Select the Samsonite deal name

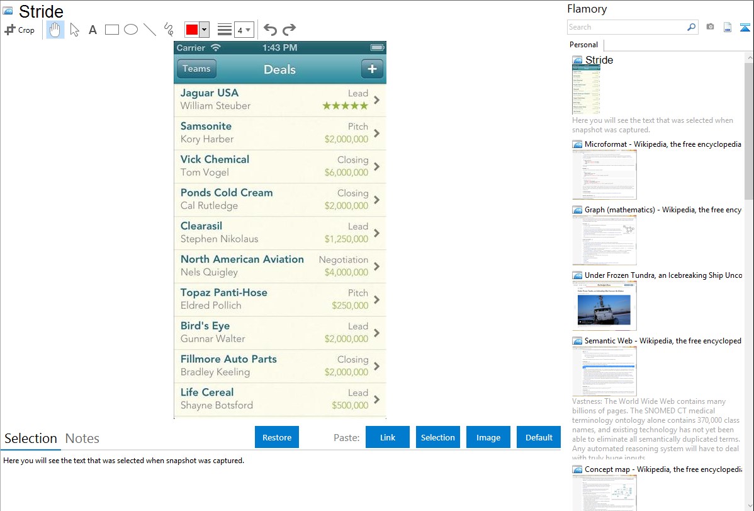[x=206, y=126]
